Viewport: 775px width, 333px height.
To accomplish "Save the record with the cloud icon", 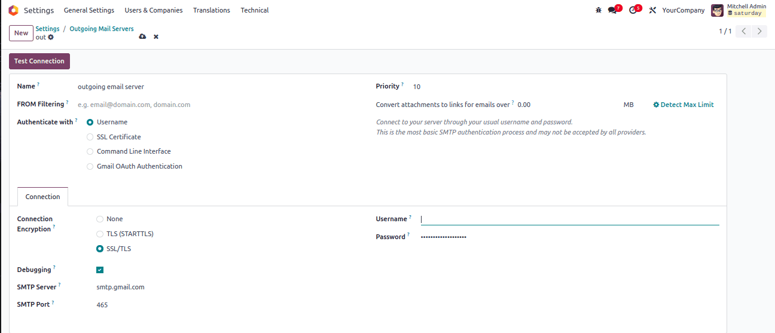I will tap(142, 37).
